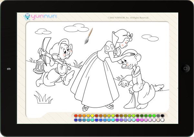Fill the right dwarf's big ear

(x=138, y=58)
